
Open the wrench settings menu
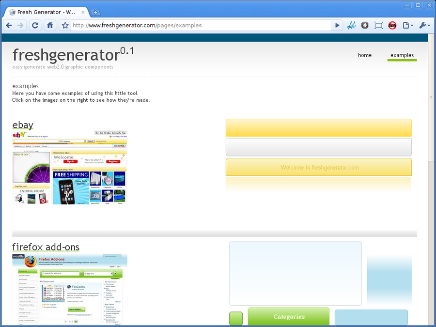coord(424,26)
